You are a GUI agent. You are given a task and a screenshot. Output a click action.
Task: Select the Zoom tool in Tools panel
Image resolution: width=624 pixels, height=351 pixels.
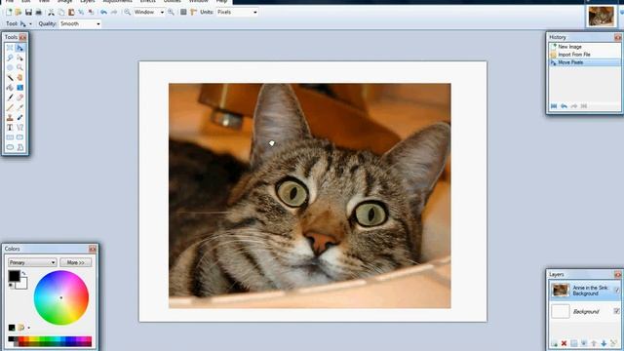19,67
